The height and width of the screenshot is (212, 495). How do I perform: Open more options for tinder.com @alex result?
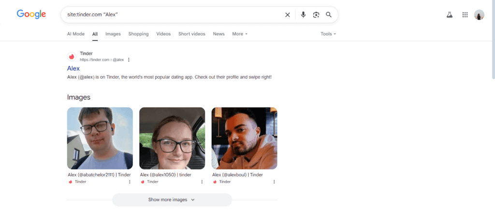point(129,60)
